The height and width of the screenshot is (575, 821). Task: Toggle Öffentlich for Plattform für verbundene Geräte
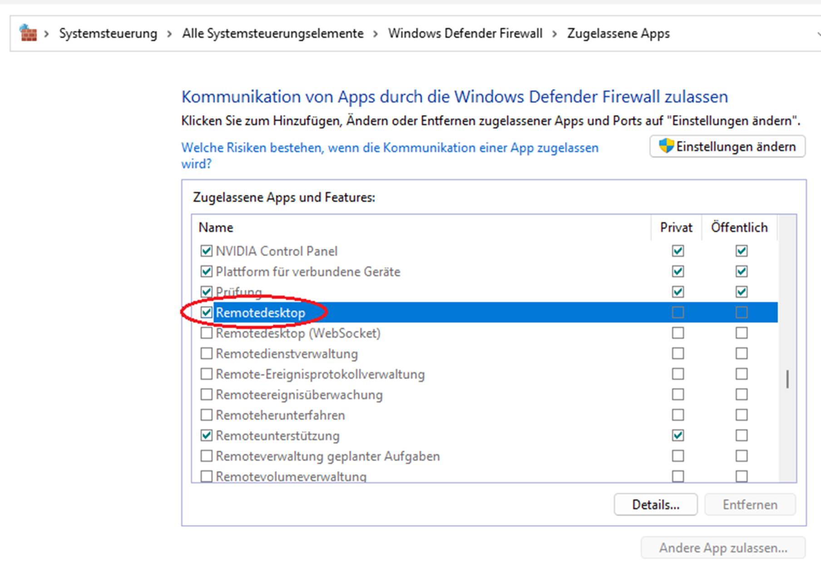coord(742,271)
